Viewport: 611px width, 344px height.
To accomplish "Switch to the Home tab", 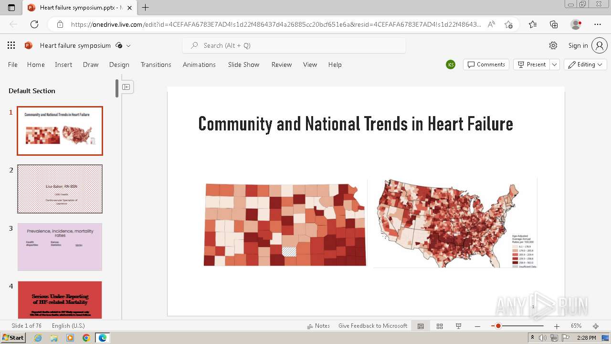I will pyautogui.click(x=36, y=64).
